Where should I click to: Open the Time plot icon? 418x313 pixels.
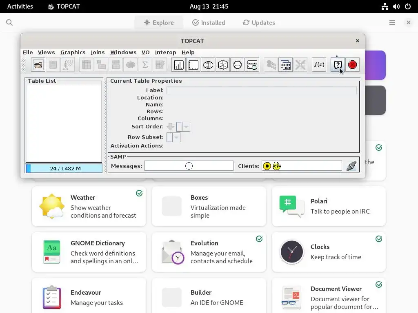252,65
